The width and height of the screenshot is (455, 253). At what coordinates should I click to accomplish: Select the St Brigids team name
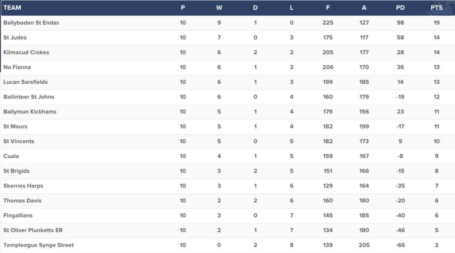(16, 171)
